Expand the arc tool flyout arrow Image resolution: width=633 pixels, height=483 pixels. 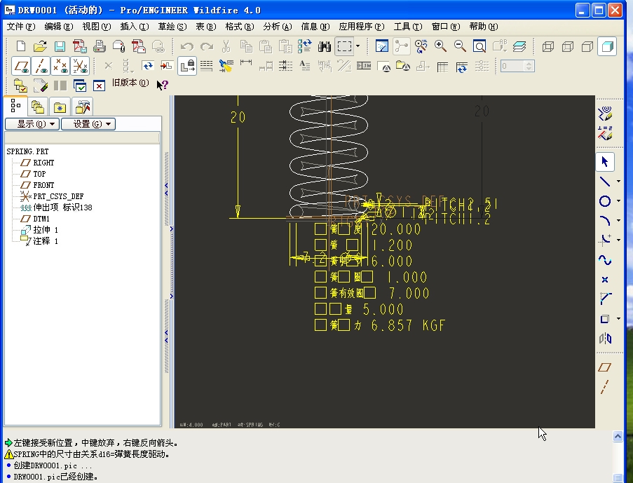point(618,221)
